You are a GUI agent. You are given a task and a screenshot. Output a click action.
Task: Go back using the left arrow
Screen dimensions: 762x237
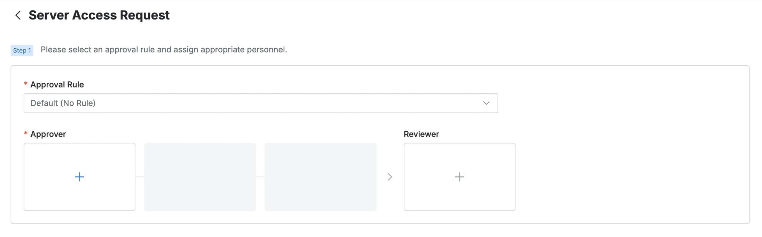[x=18, y=15]
